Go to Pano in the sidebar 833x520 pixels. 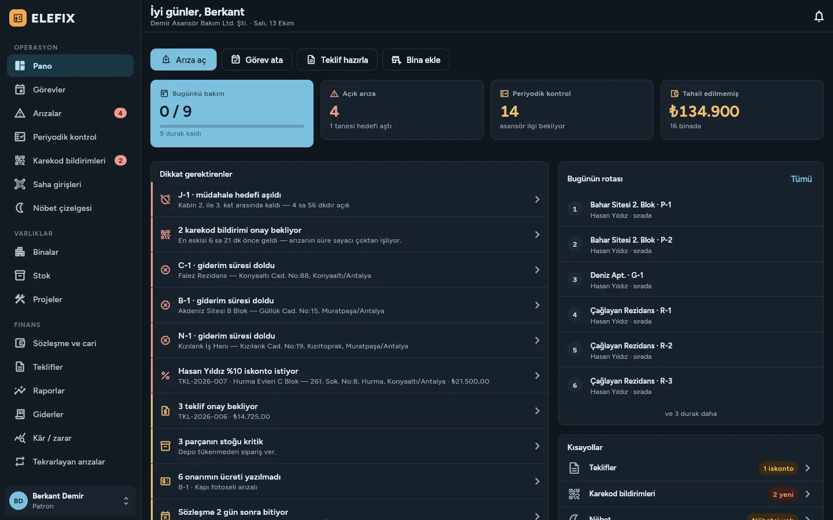[70, 66]
